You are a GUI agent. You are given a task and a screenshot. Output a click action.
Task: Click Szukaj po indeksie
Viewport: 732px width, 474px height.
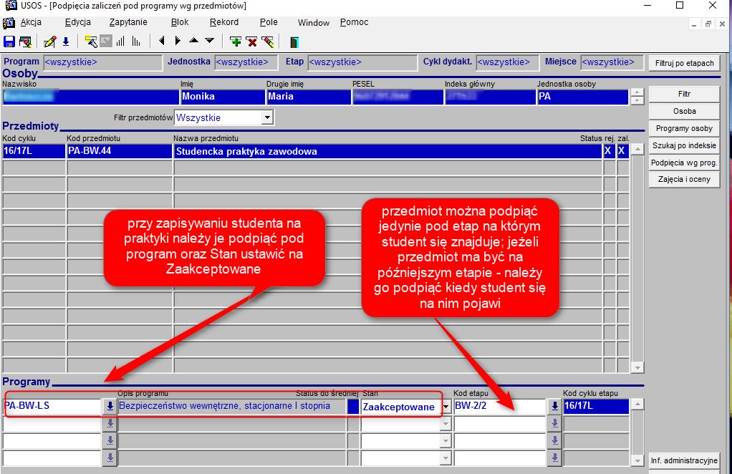pos(685,145)
